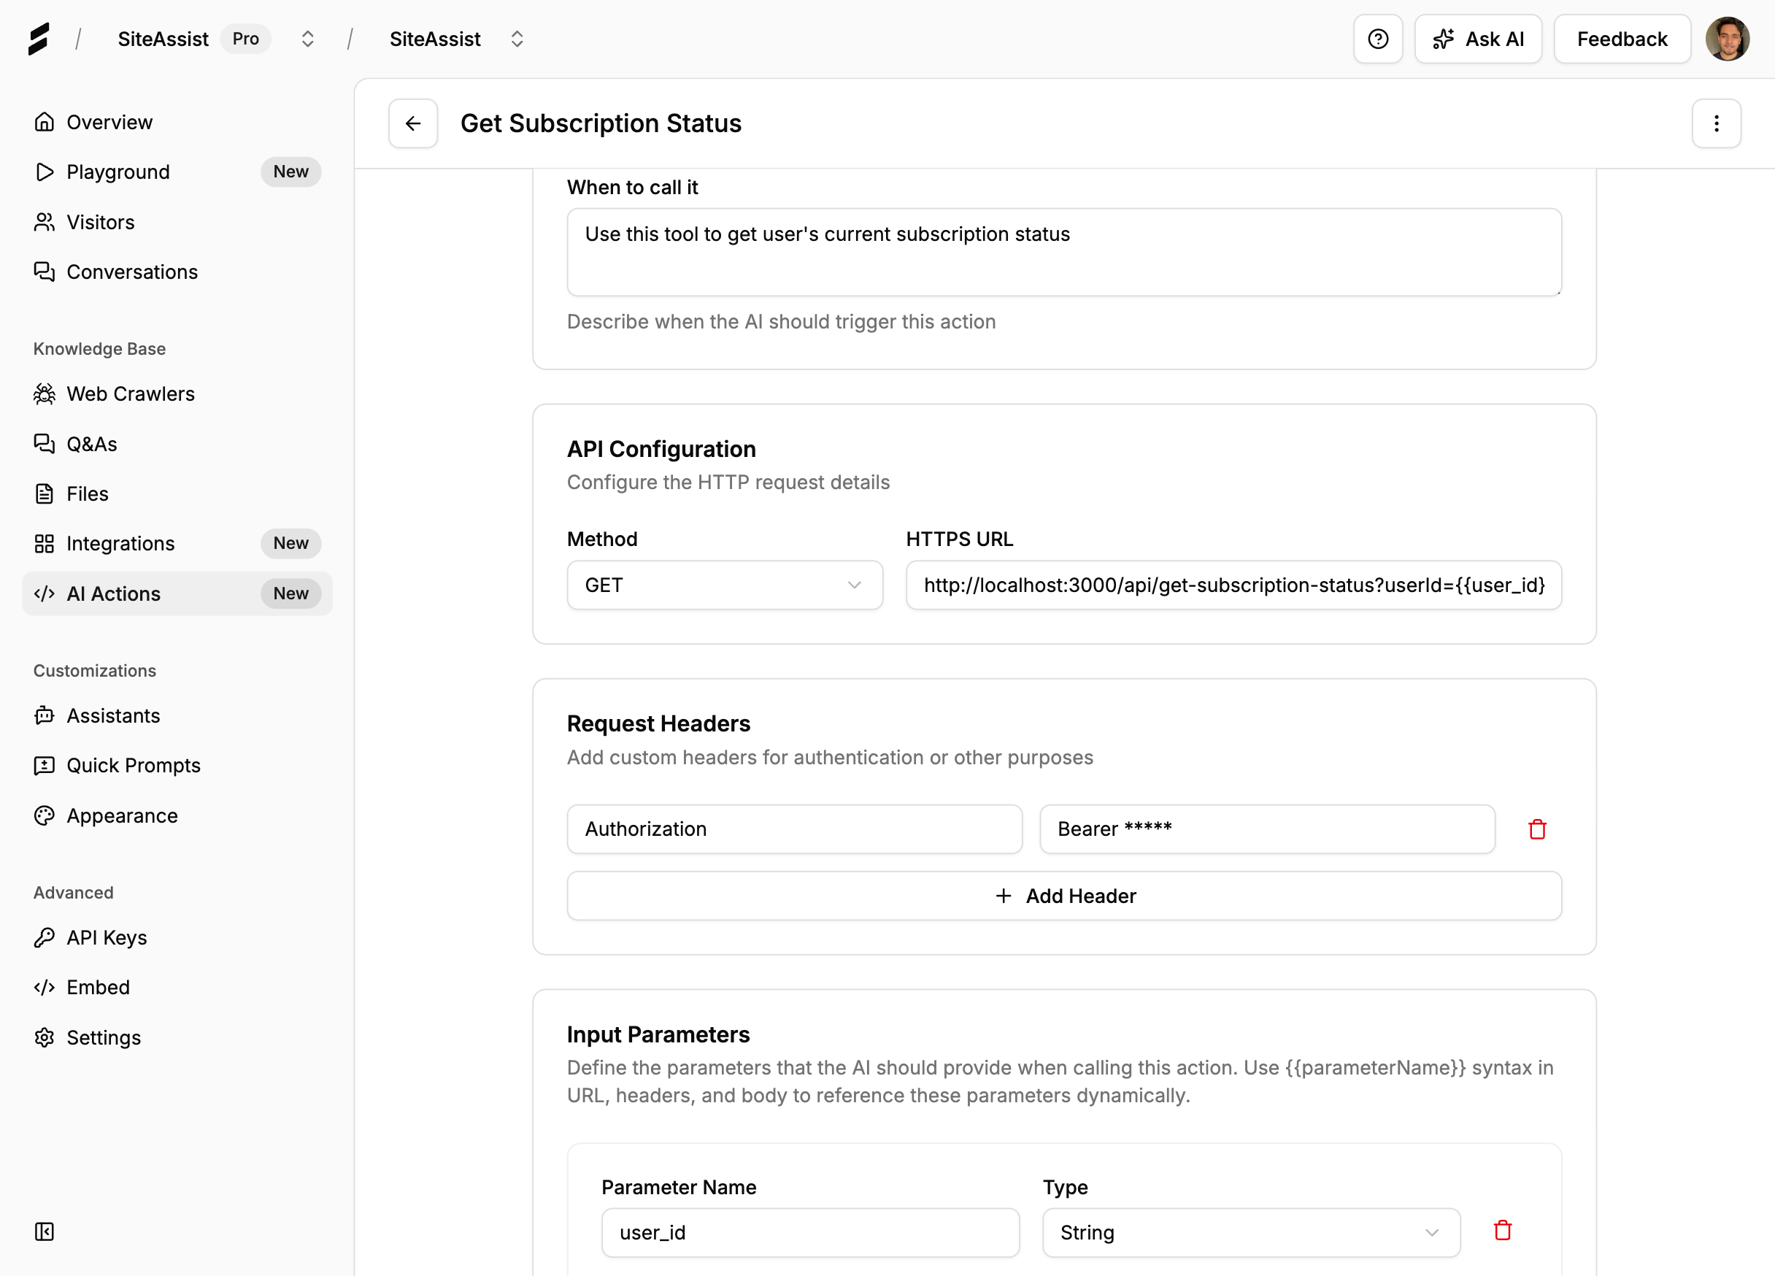Open the three-dot more options menu
The image size is (1775, 1276).
[x=1716, y=123]
